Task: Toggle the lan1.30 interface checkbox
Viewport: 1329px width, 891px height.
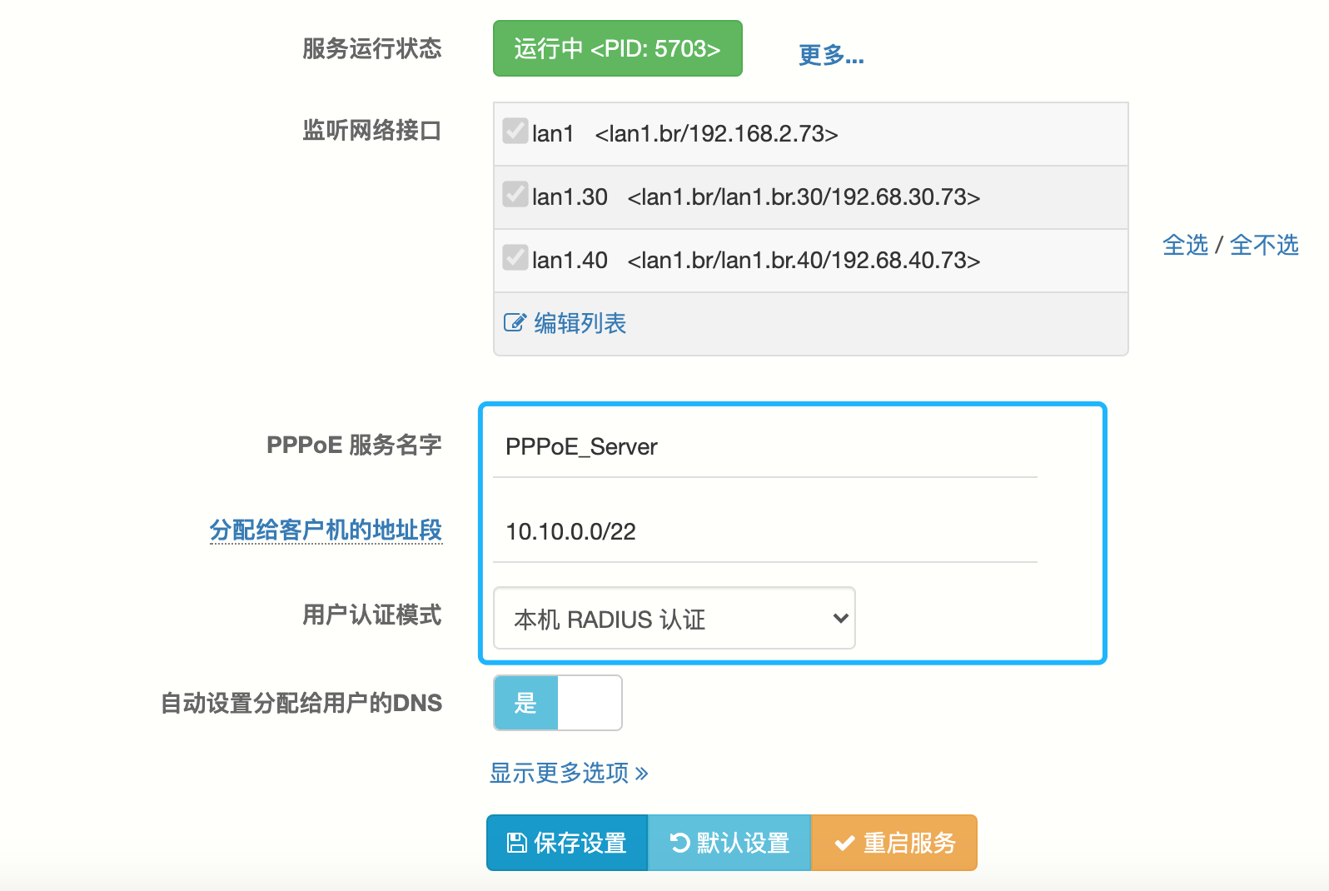Action: tap(515, 195)
